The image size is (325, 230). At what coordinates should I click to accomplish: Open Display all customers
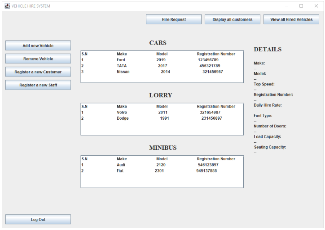click(x=233, y=19)
